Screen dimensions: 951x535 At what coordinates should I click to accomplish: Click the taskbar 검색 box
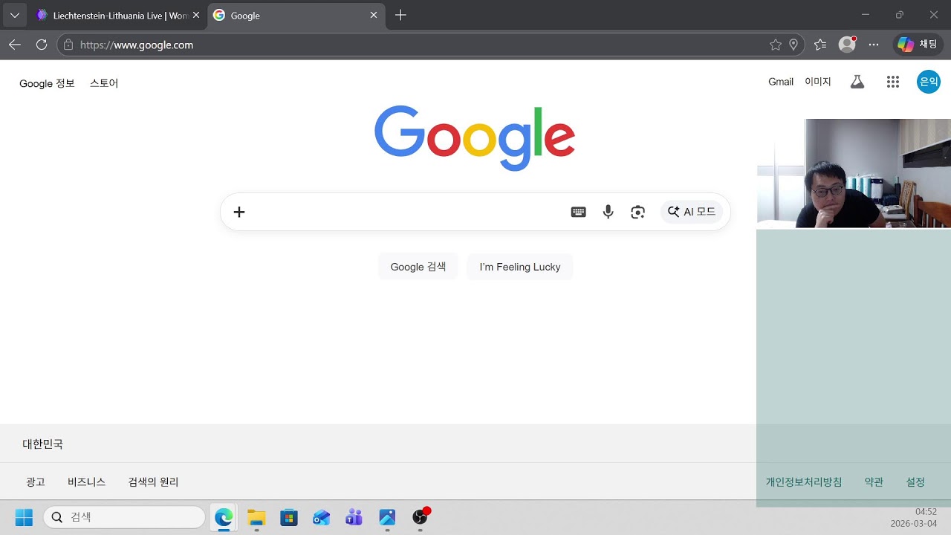click(x=124, y=517)
